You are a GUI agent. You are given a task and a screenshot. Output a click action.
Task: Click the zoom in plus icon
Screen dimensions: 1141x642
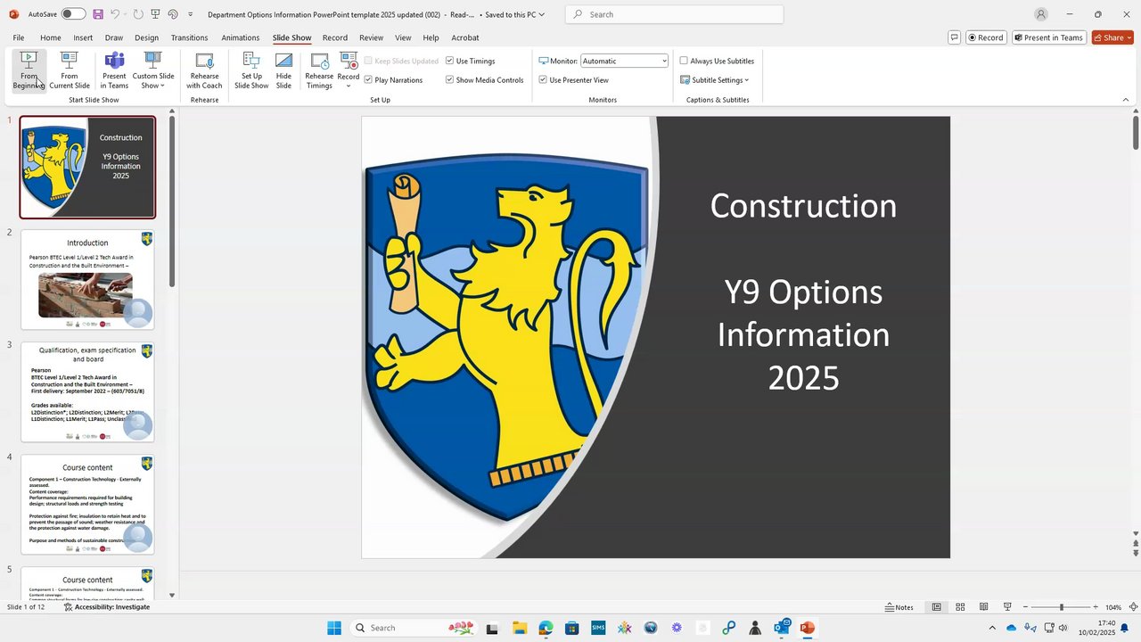[1096, 607]
